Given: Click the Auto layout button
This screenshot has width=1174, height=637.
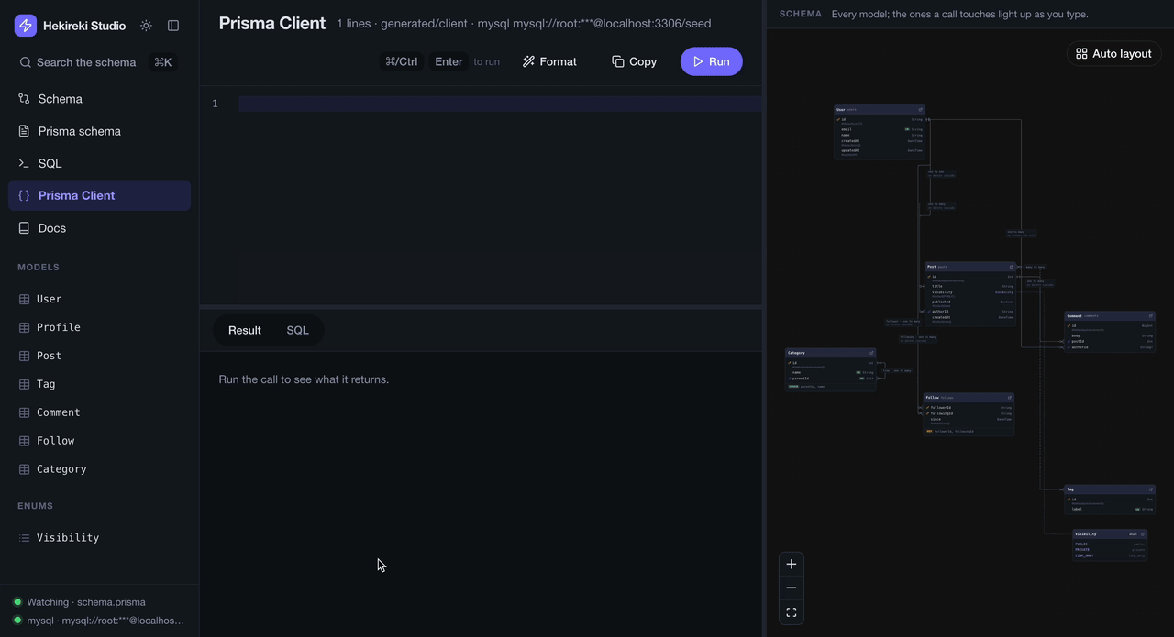Looking at the screenshot, I should point(1113,53).
